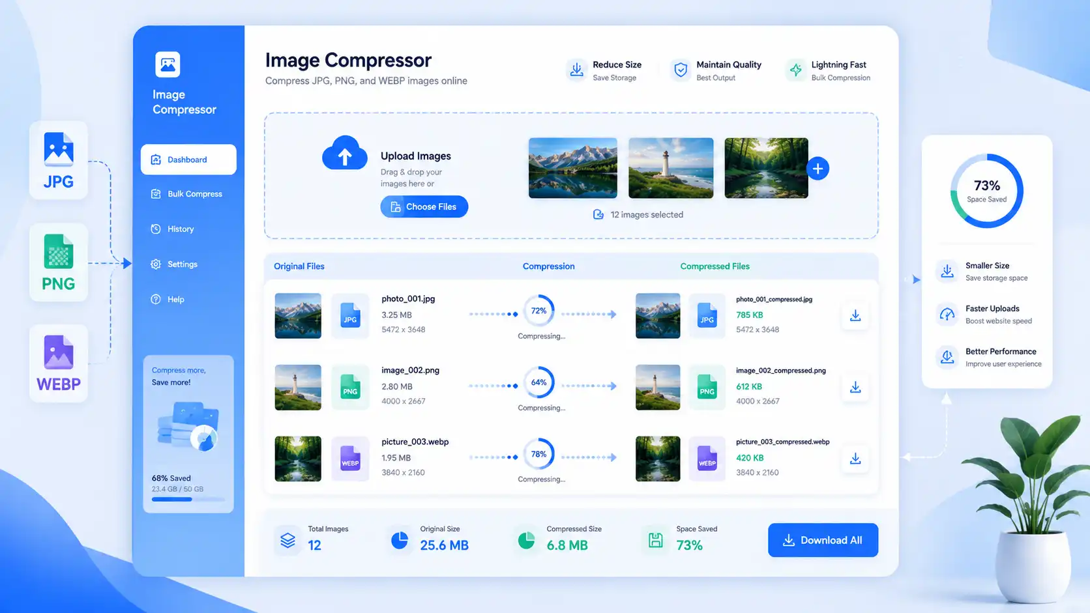Click the Faster Uploads speedometer icon
The image size is (1090, 613).
pyautogui.click(x=947, y=314)
